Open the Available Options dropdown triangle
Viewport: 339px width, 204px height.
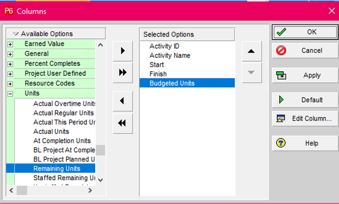[16, 34]
